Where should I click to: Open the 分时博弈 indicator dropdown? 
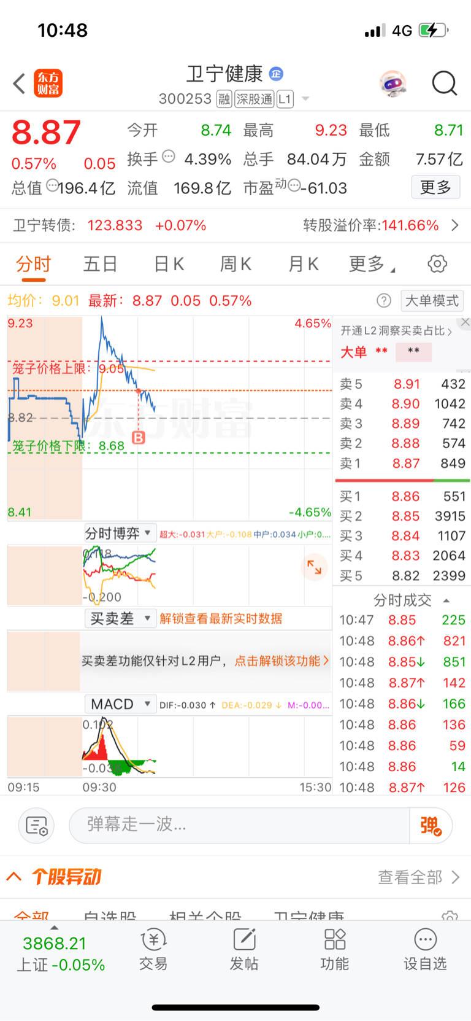click(x=120, y=533)
